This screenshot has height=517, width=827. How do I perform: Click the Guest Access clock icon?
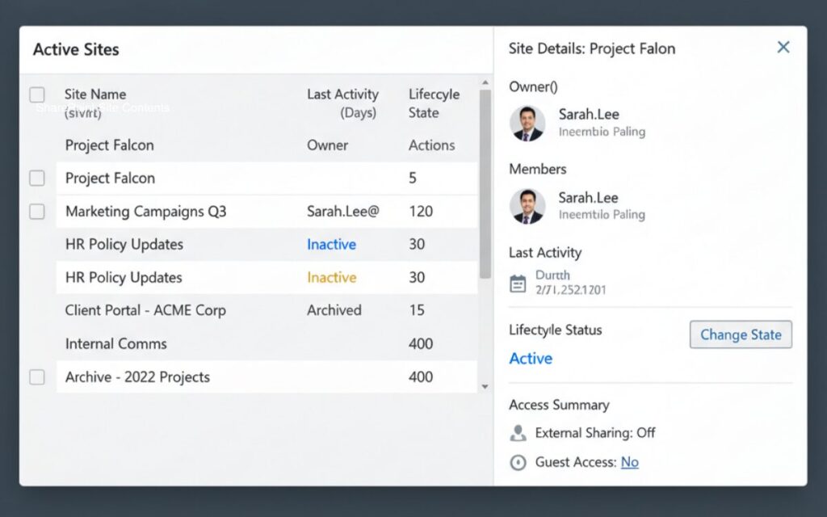[518, 463]
